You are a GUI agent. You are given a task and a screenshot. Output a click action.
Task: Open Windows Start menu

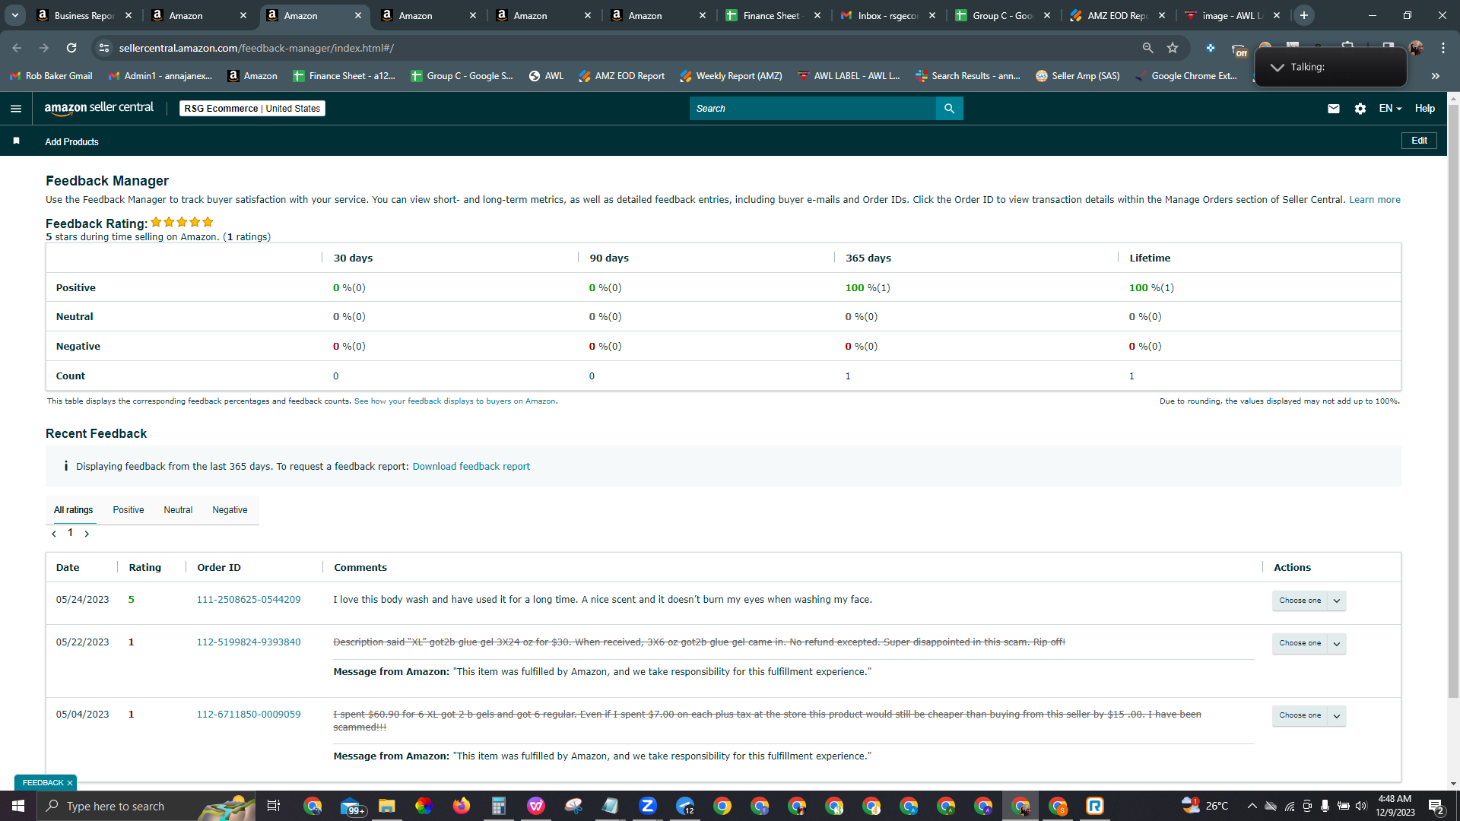pyautogui.click(x=18, y=806)
